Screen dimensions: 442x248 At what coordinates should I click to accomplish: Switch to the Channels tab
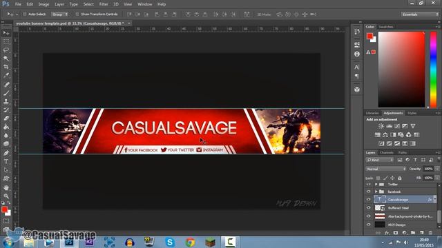(x=387, y=153)
